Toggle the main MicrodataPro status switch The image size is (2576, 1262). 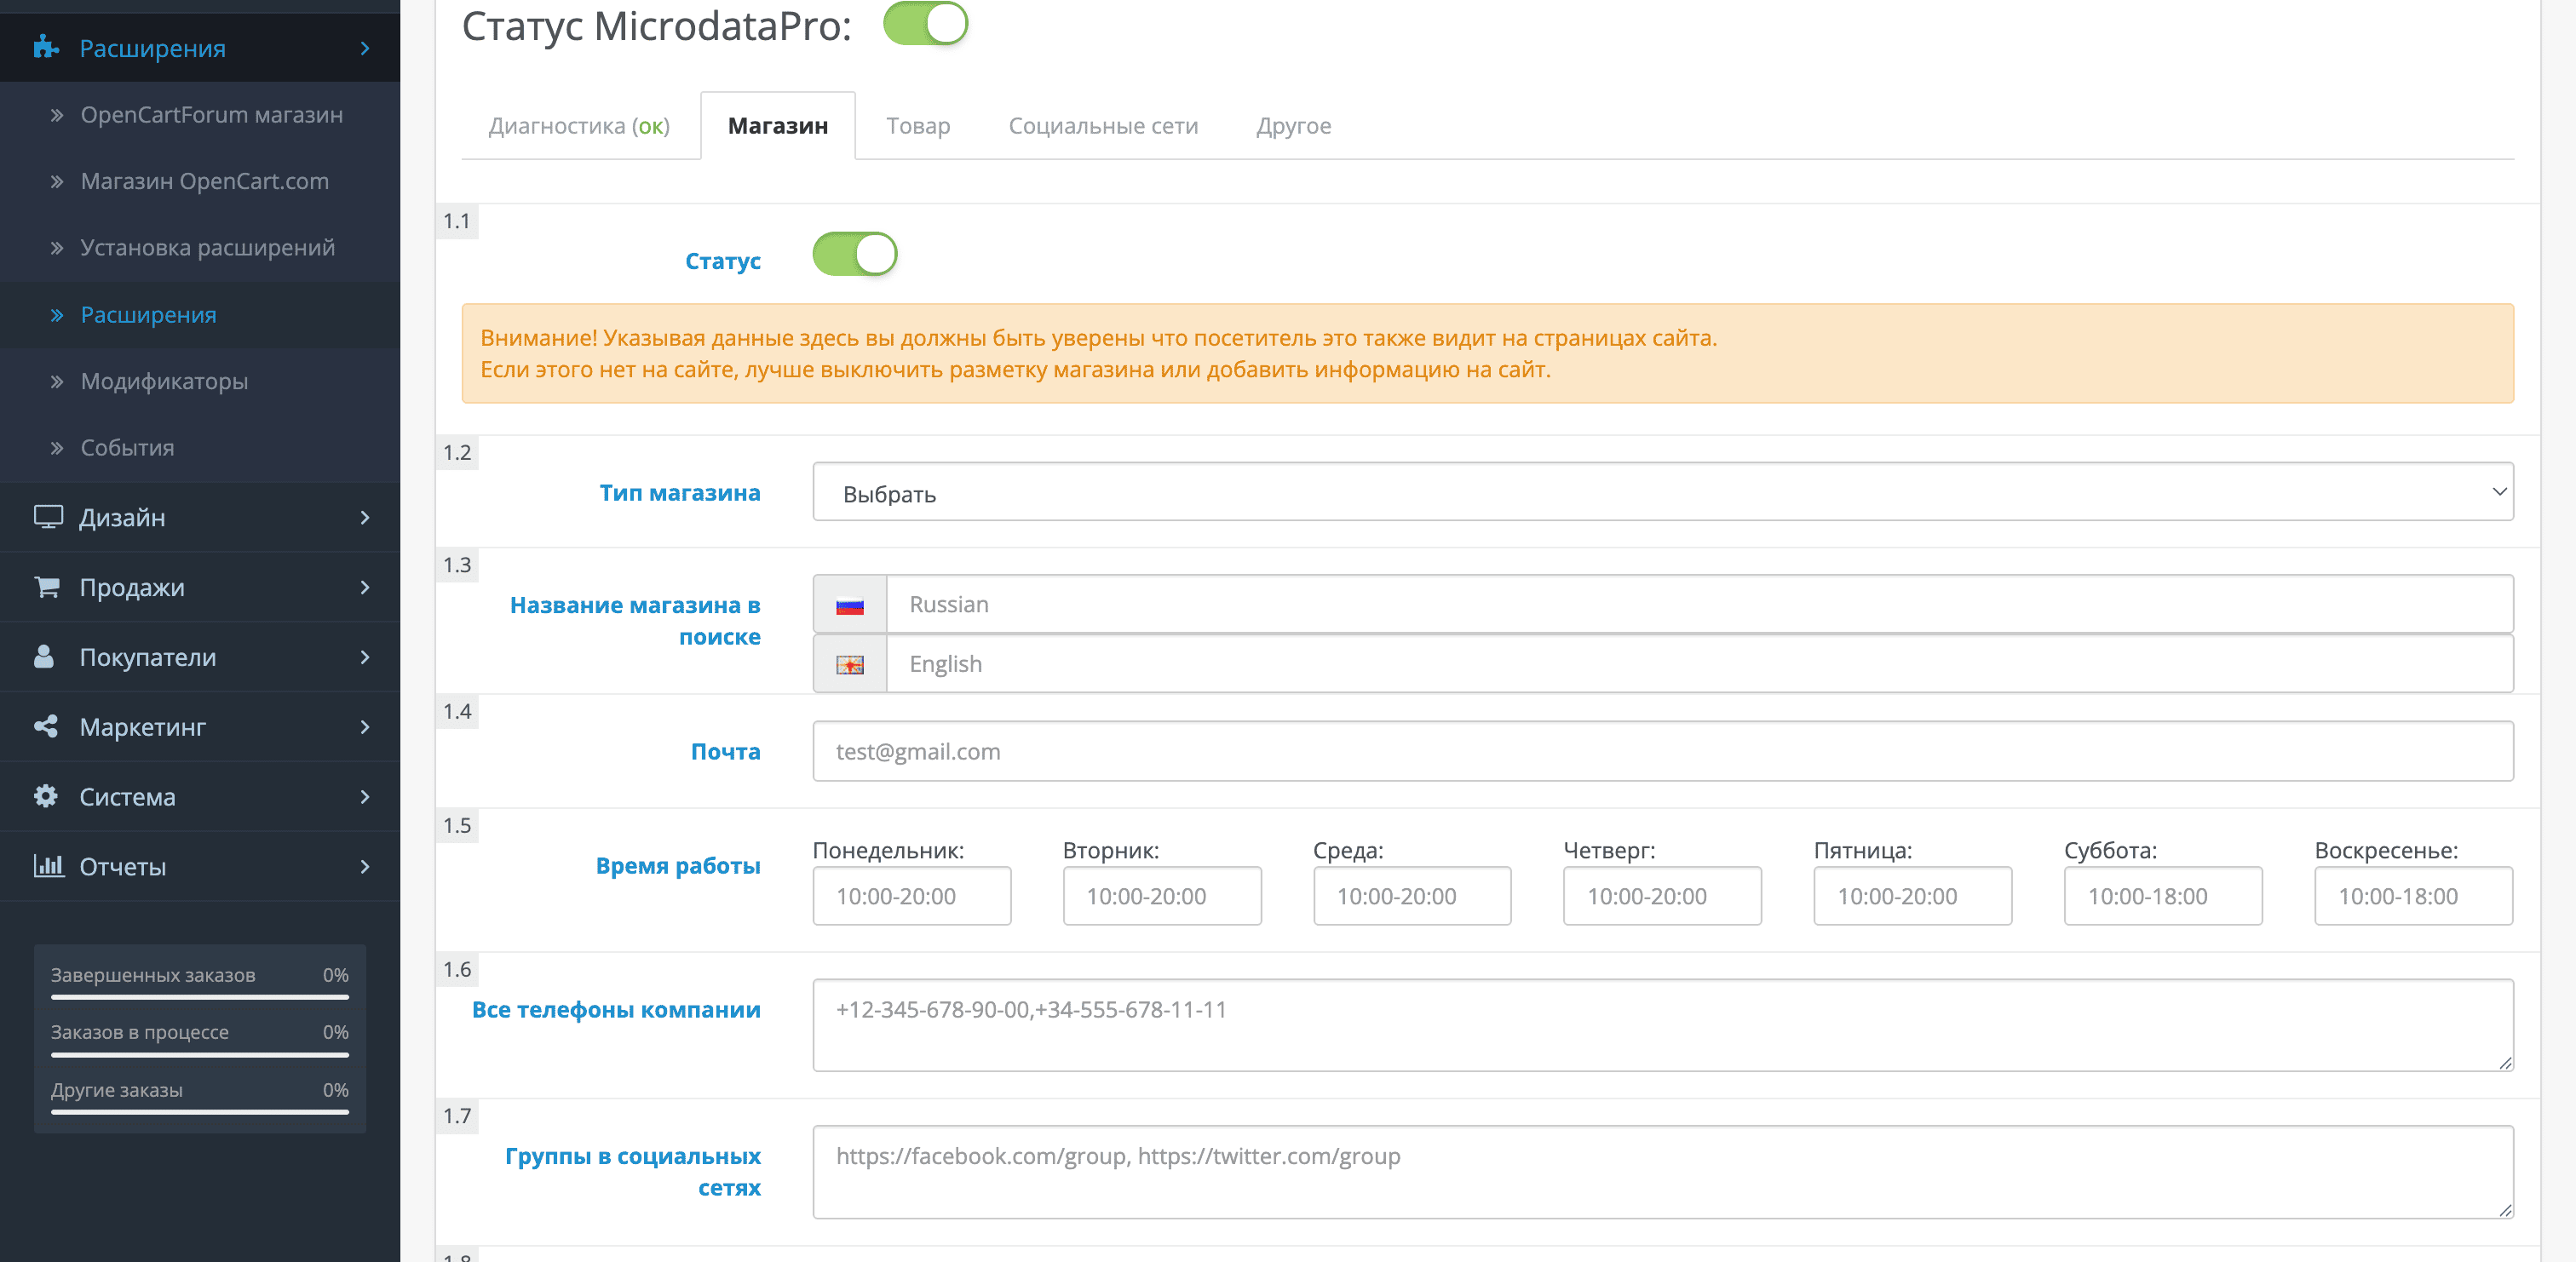click(x=925, y=23)
